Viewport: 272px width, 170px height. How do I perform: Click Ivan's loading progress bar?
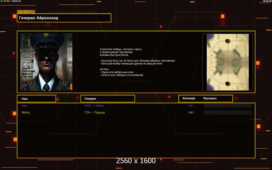coord(228,106)
